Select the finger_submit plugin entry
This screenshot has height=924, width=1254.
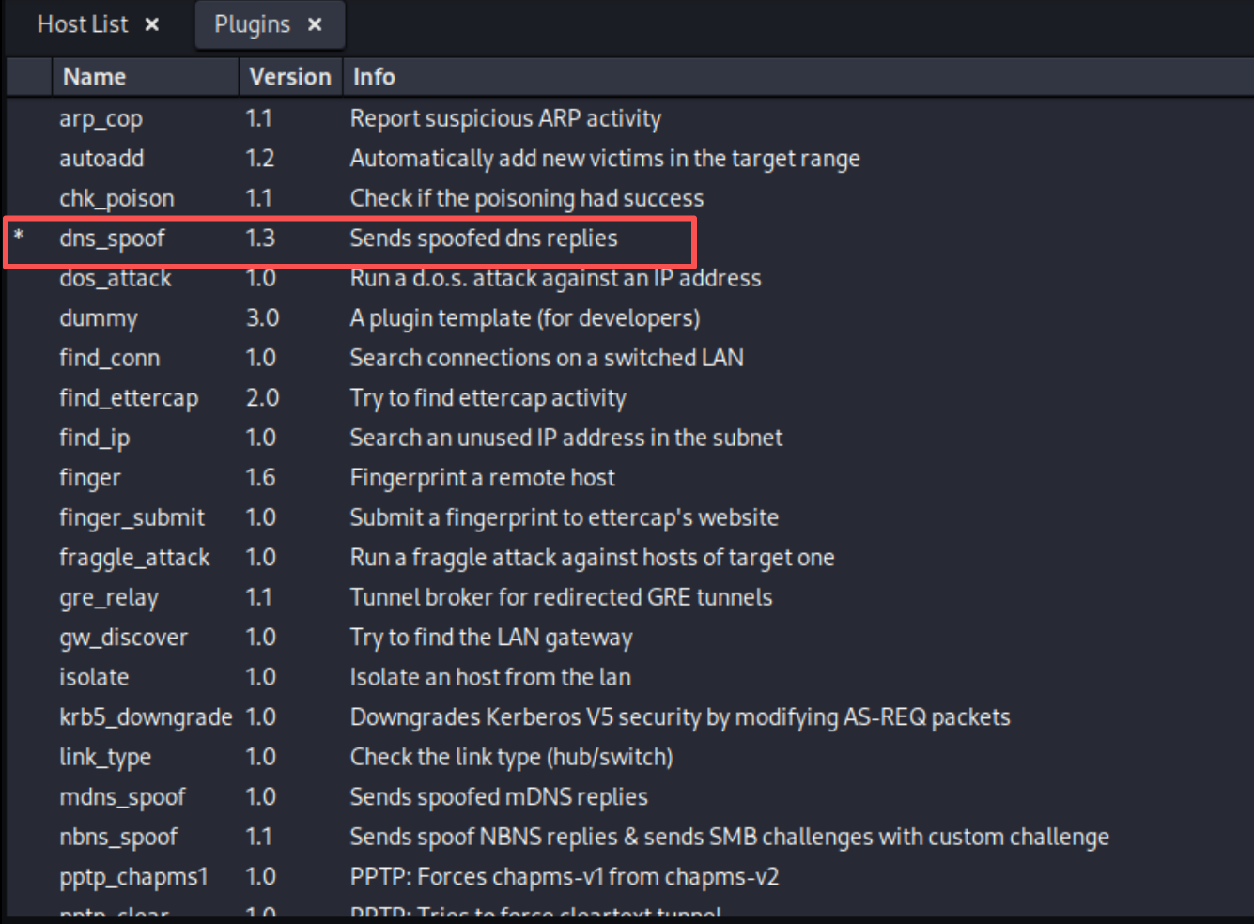pos(132,517)
